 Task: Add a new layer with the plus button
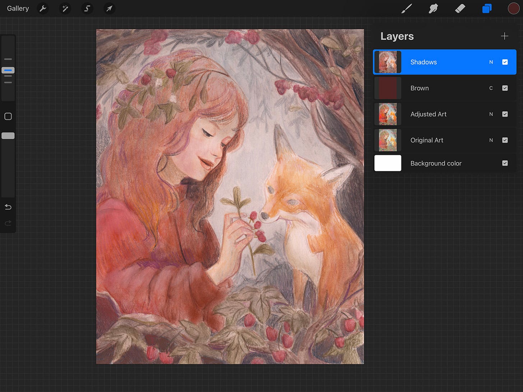point(504,36)
